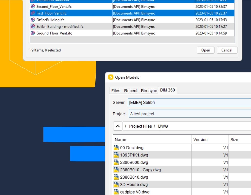The width and height of the screenshot is (251, 195).
Task: Click the DWG icon for 2380B010 - Copy.dwg
Action: click(116, 170)
